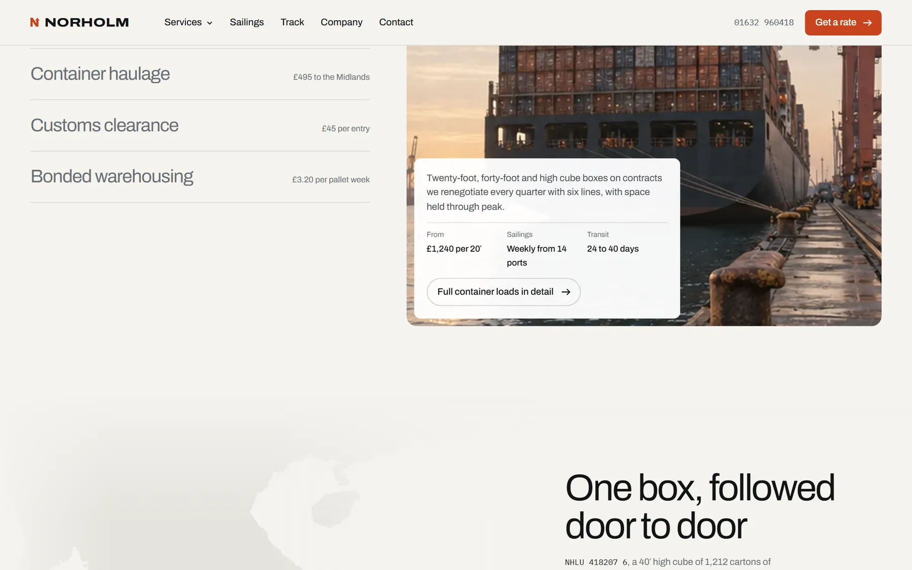Viewport: 912px width, 570px height.
Task: Select the Container haulage service row
Action: pyautogui.click(x=200, y=74)
